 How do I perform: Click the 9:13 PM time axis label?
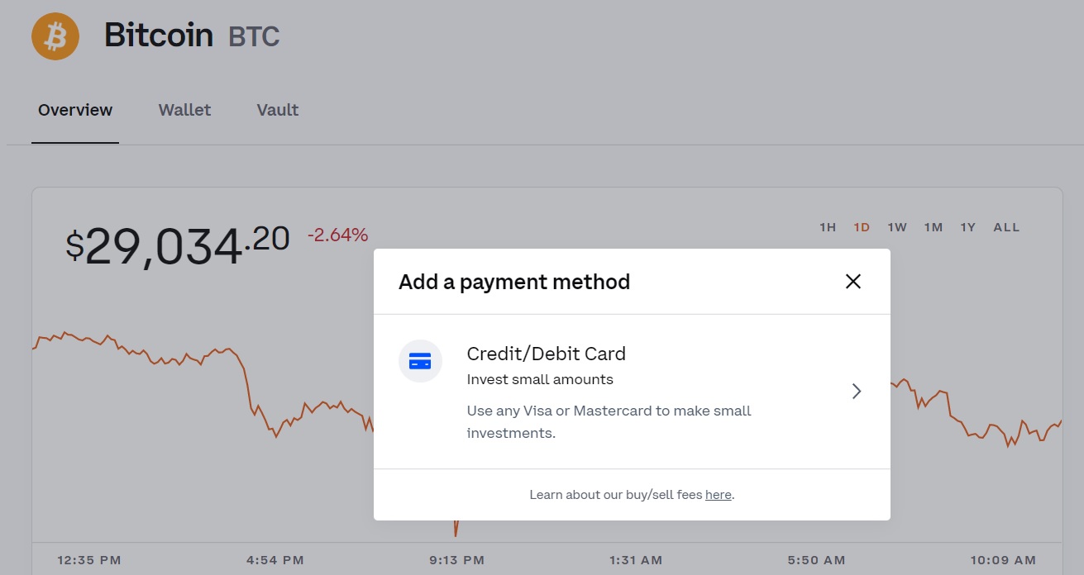pos(456,560)
